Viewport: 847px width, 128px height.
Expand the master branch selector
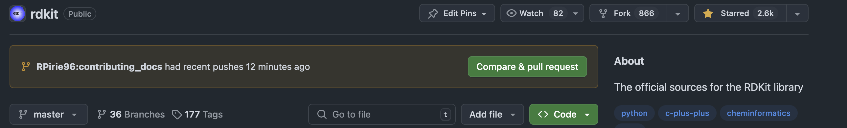49,114
